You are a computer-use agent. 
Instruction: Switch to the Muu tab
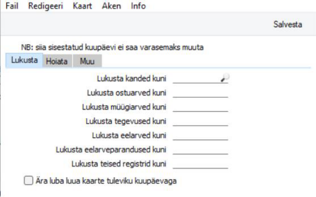[x=87, y=61]
